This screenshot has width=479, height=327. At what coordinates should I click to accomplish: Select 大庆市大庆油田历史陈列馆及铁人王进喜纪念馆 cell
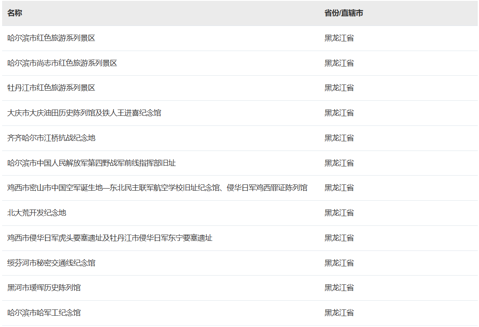pos(84,113)
